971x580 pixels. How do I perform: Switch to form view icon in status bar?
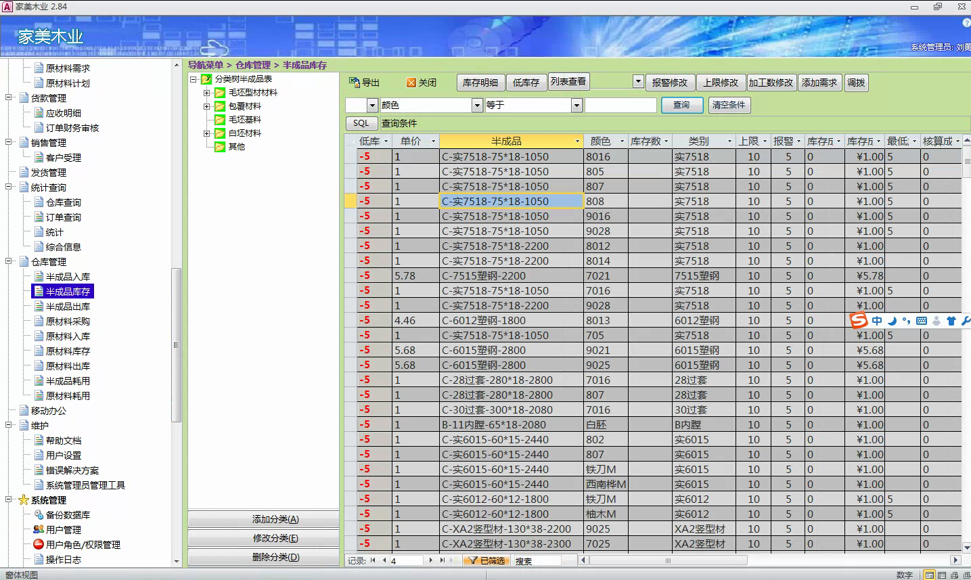pos(930,575)
